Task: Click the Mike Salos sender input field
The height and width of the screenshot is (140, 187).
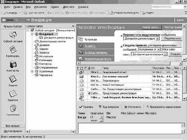Action: pyautogui.click(x=172, y=49)
